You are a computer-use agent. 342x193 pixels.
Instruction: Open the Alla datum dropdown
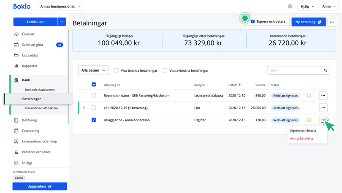point(94,70)
